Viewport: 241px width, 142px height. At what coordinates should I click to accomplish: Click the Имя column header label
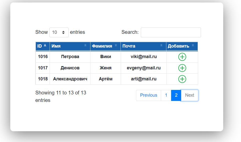tap(56, 46)
